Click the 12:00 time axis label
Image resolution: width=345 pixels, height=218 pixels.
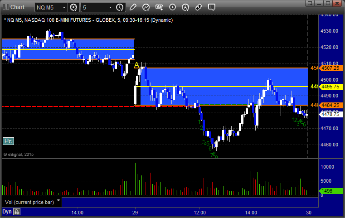(x=200, y=213)
